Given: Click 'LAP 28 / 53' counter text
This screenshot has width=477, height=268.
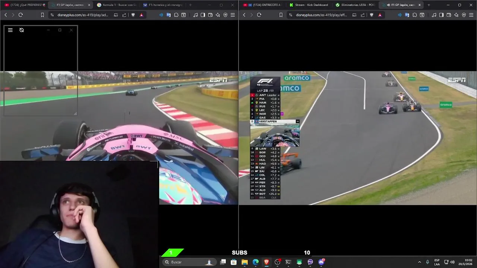Looking at the screenshot, I should click(265, 90).
